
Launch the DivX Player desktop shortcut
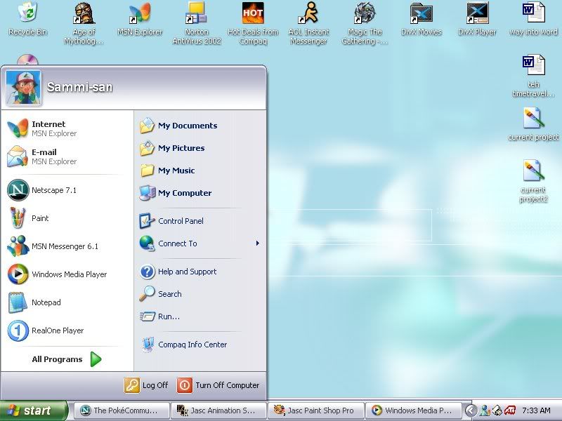tap(478, 19)
